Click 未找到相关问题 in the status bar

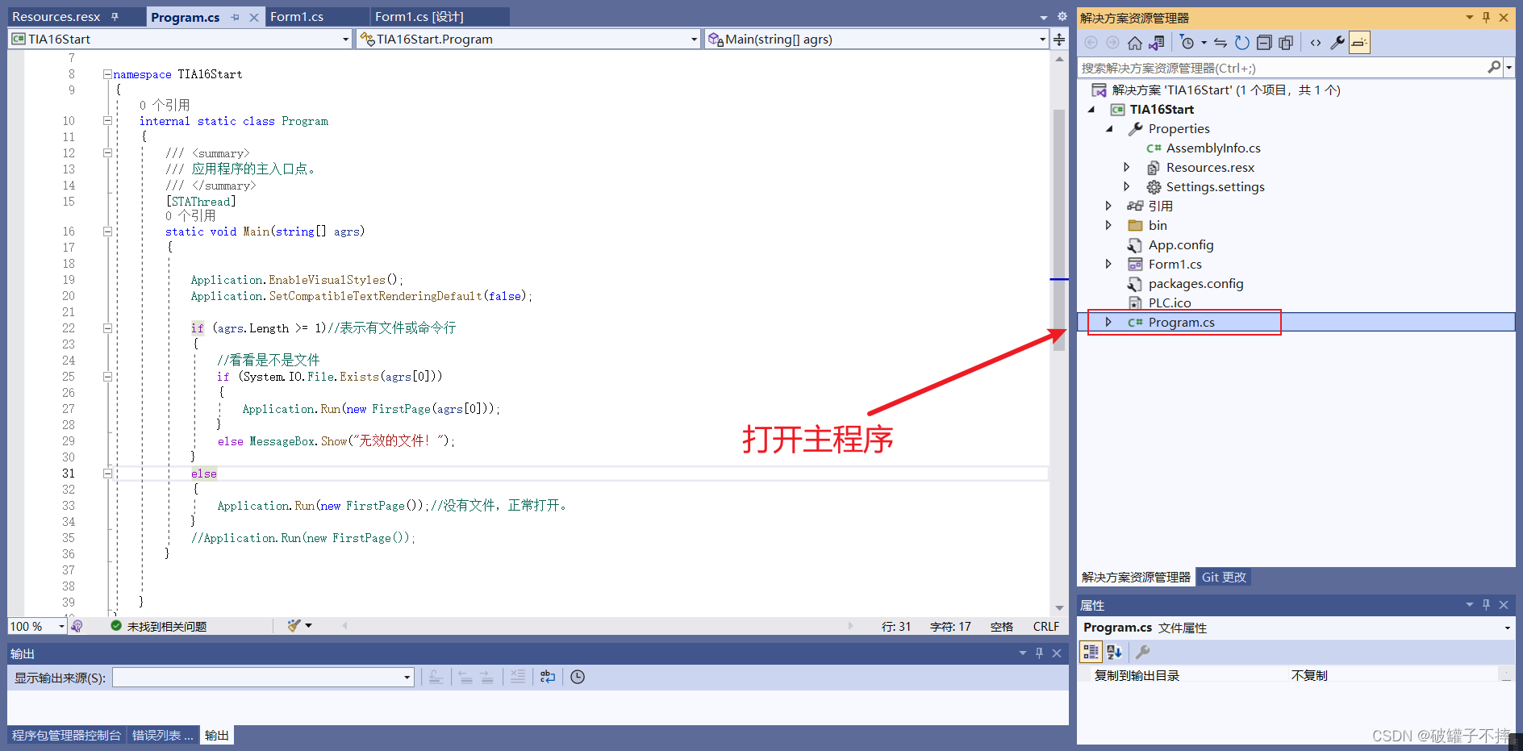click(165, 626)
